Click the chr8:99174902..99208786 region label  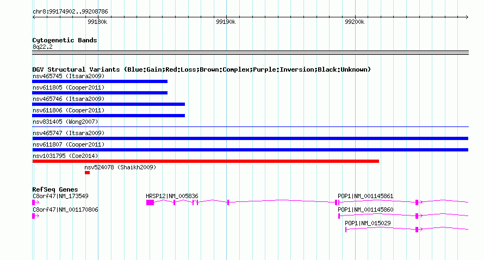coord(70,11)
